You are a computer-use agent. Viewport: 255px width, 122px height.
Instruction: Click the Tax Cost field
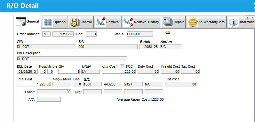[190, 71]
